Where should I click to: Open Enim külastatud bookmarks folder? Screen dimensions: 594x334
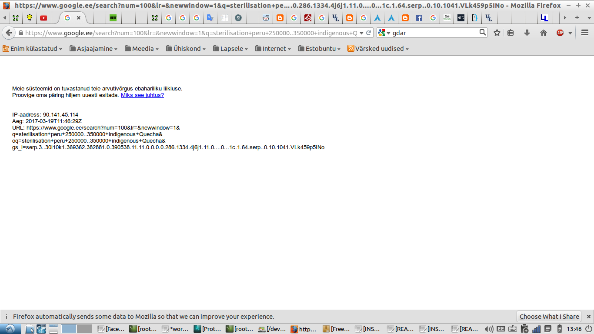click(33, 49)
